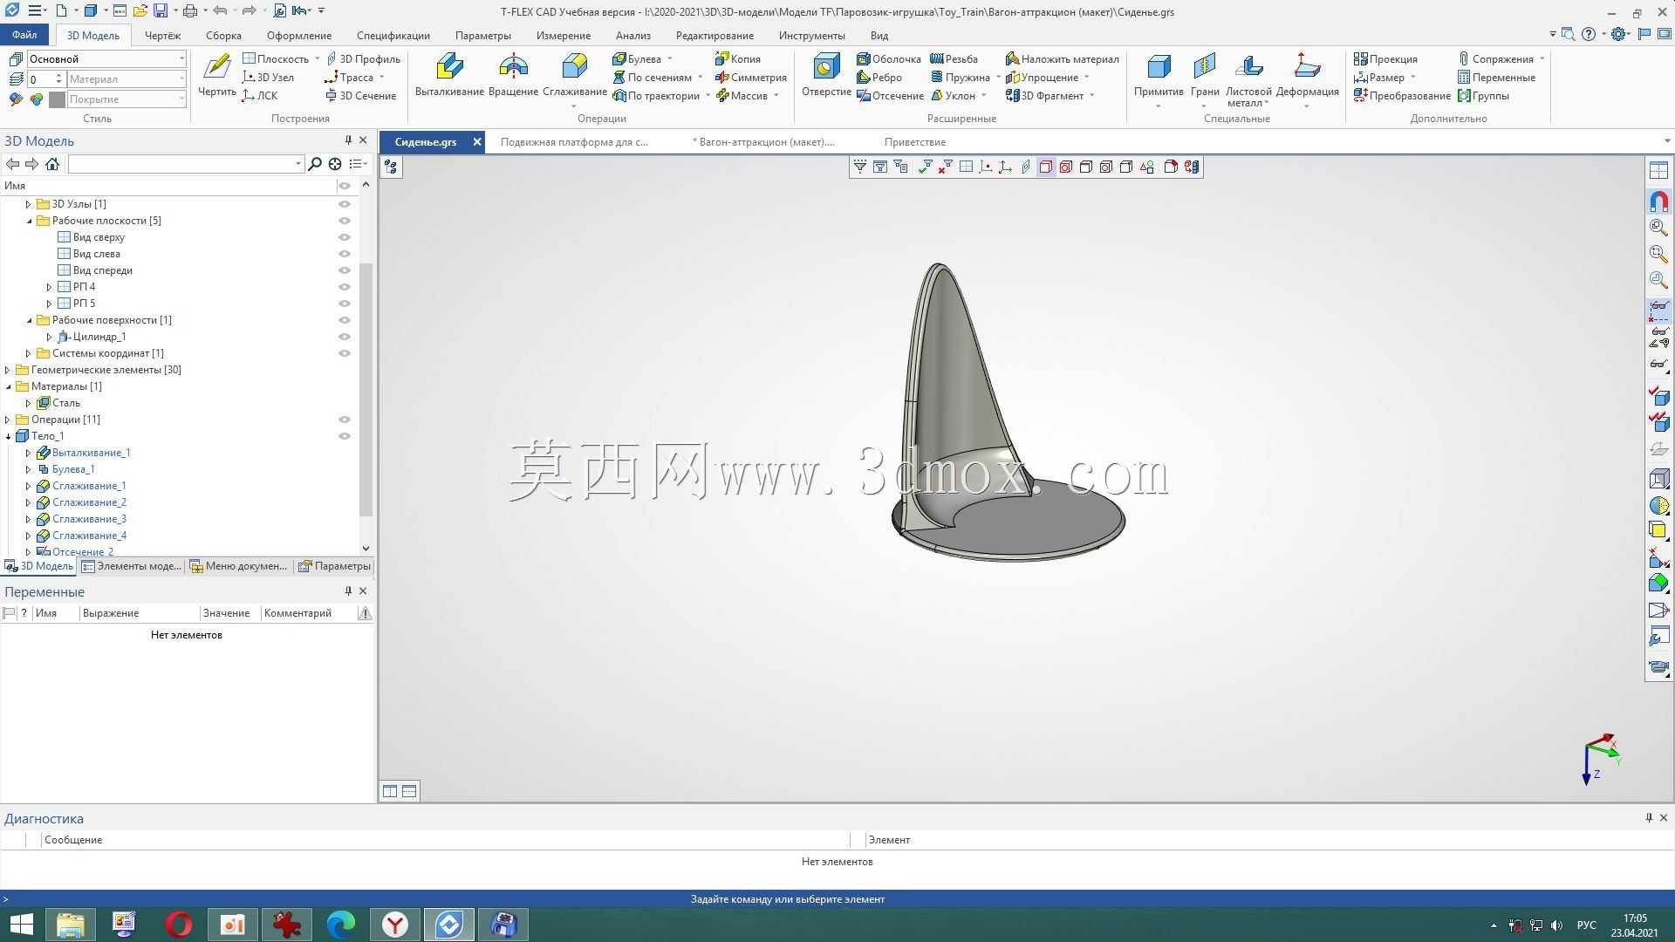
Task: Choose the Ребро rib operation
Action: 879,78
